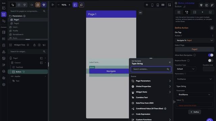Collapse Page1 in widget tree
Viewport: 216px width, 121px height.
click(45, 58)
